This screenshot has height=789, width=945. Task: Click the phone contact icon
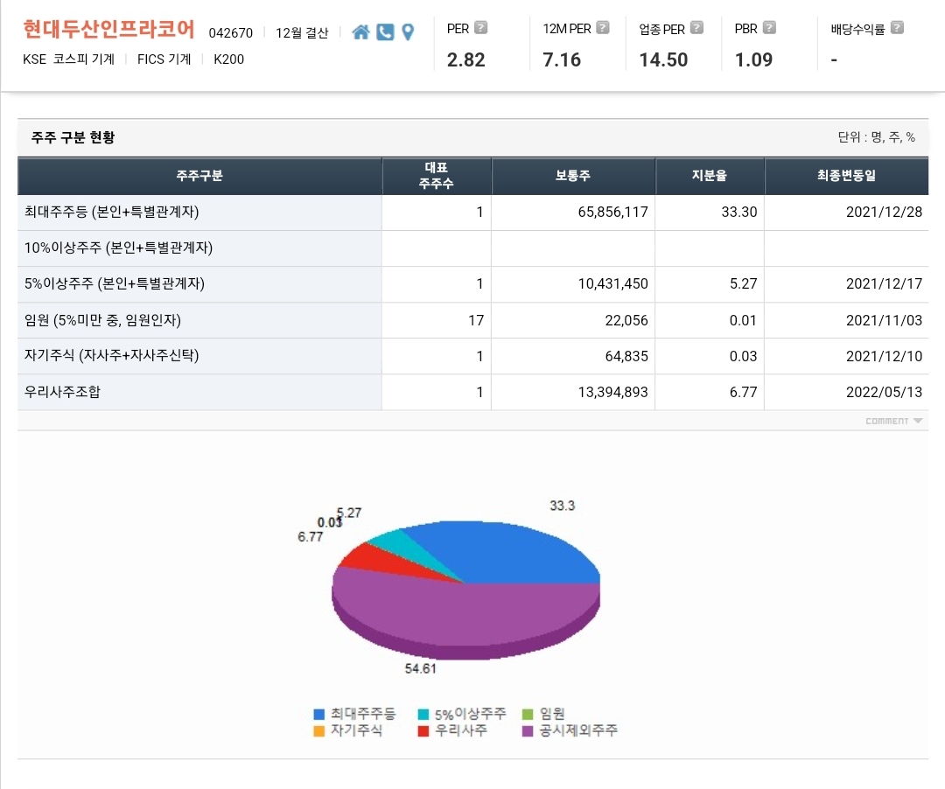385,31
